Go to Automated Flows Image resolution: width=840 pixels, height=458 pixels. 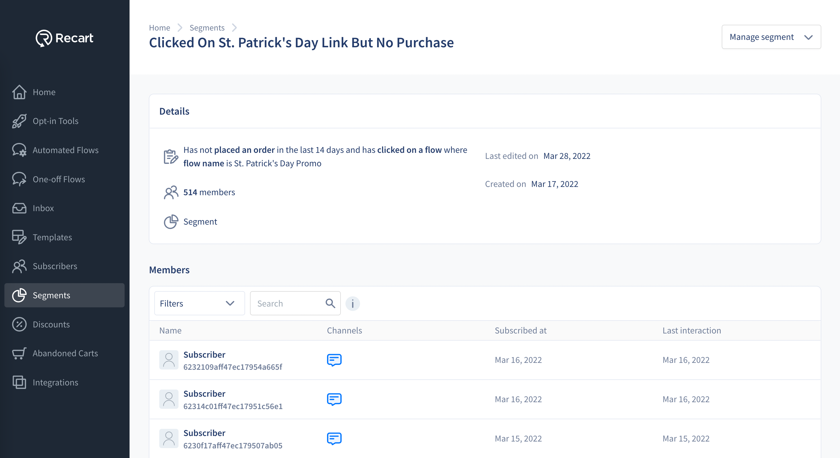pyautogui.click(x=65, y=150)
